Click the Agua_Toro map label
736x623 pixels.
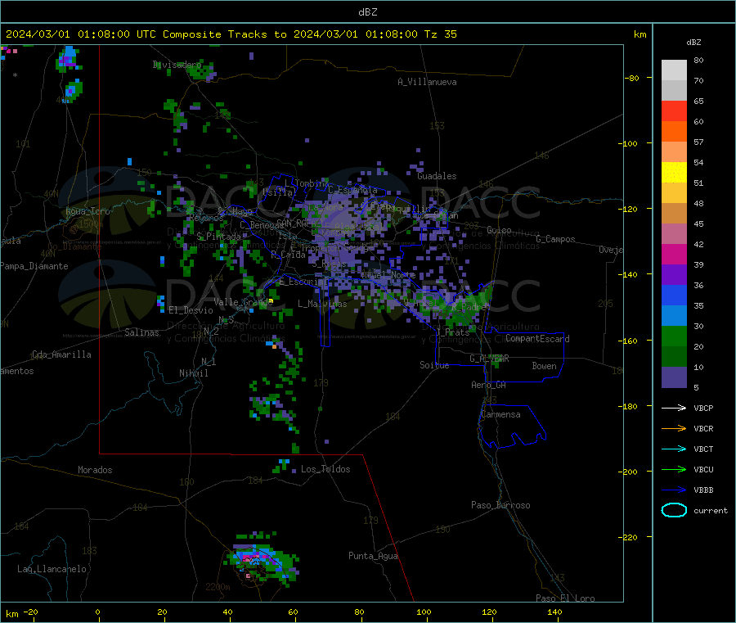(88, 211)
